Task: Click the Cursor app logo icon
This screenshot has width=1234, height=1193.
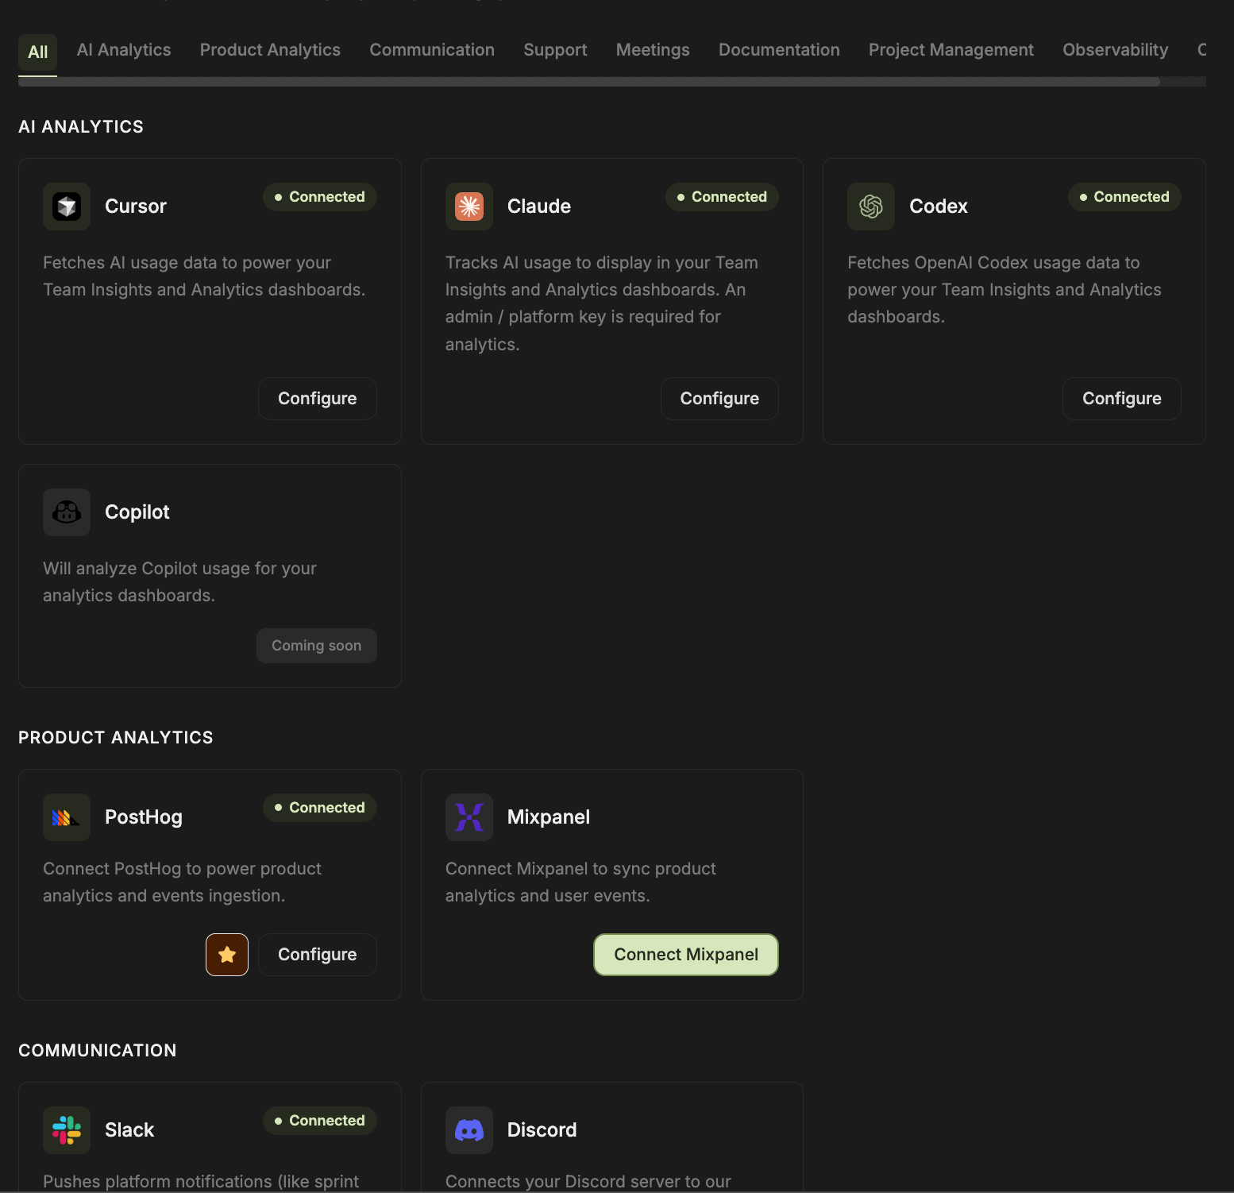Action: coord(67,207)
